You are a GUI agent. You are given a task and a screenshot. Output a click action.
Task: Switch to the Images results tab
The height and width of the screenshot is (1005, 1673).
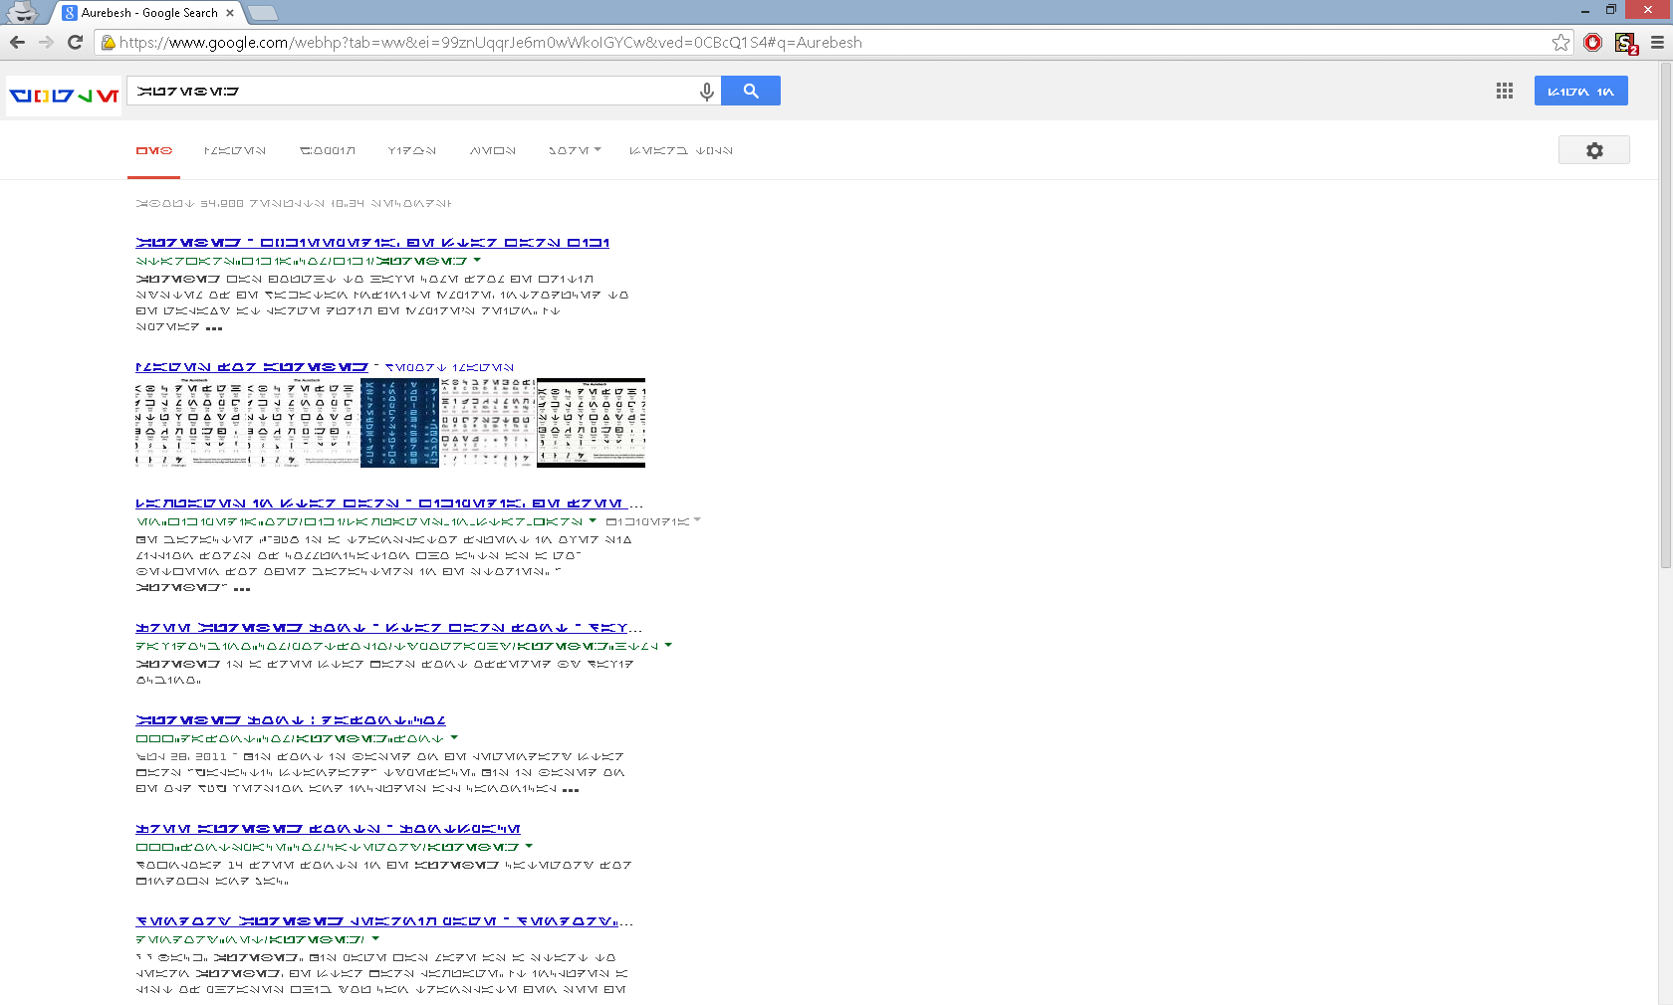point(235,151)
